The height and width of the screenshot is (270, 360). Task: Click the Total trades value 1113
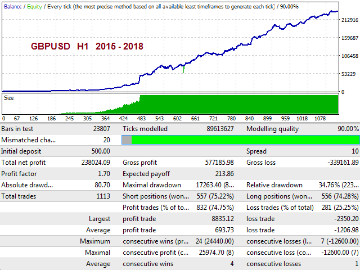[103, 196]
